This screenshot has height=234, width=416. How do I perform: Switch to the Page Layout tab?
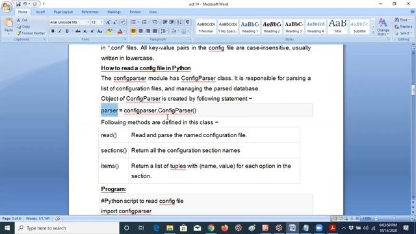[63, 12]
